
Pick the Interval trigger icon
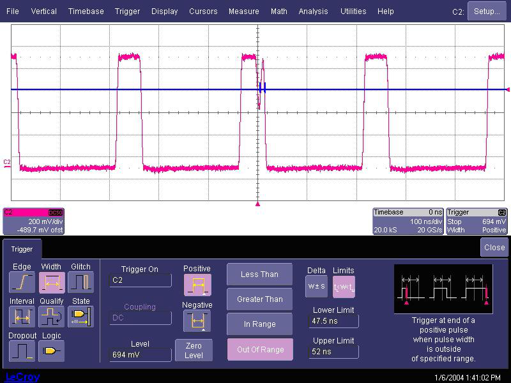click(22, 317)
